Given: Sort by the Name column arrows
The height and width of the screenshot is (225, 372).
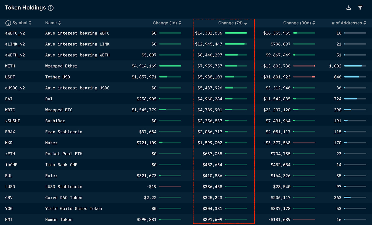Looking at the screenshot, I should pos(60,23).
